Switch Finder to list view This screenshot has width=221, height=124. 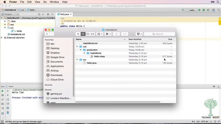(x=83, y=34)
